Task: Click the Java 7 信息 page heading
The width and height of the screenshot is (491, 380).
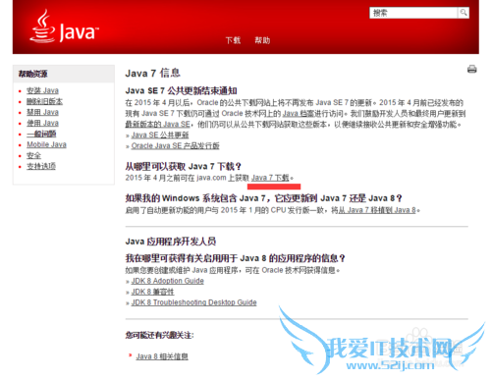Action: click(x=152, y=73)
